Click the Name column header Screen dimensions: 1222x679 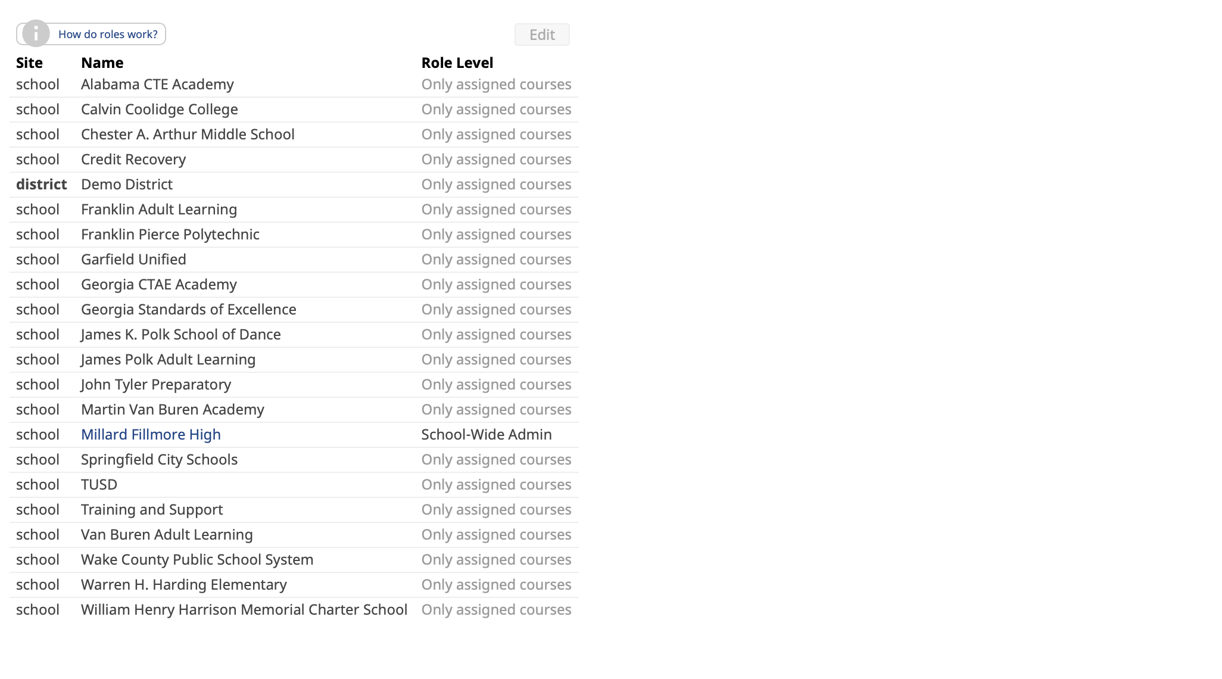coord(102,63)
